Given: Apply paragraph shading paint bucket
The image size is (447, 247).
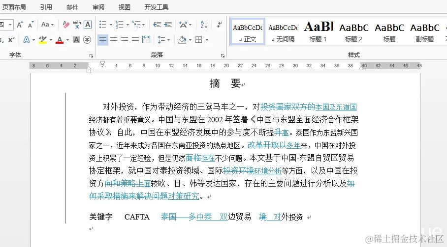Looking at the screenshot, I should tap(182, 40).
